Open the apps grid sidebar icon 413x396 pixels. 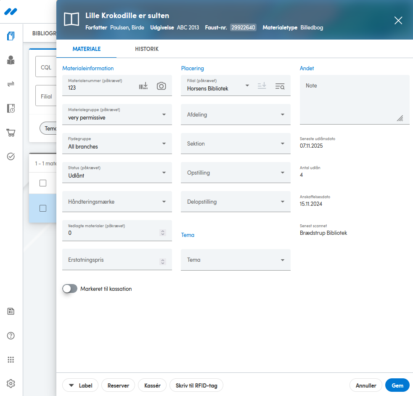pyautogui.click(x=11, y=360)
